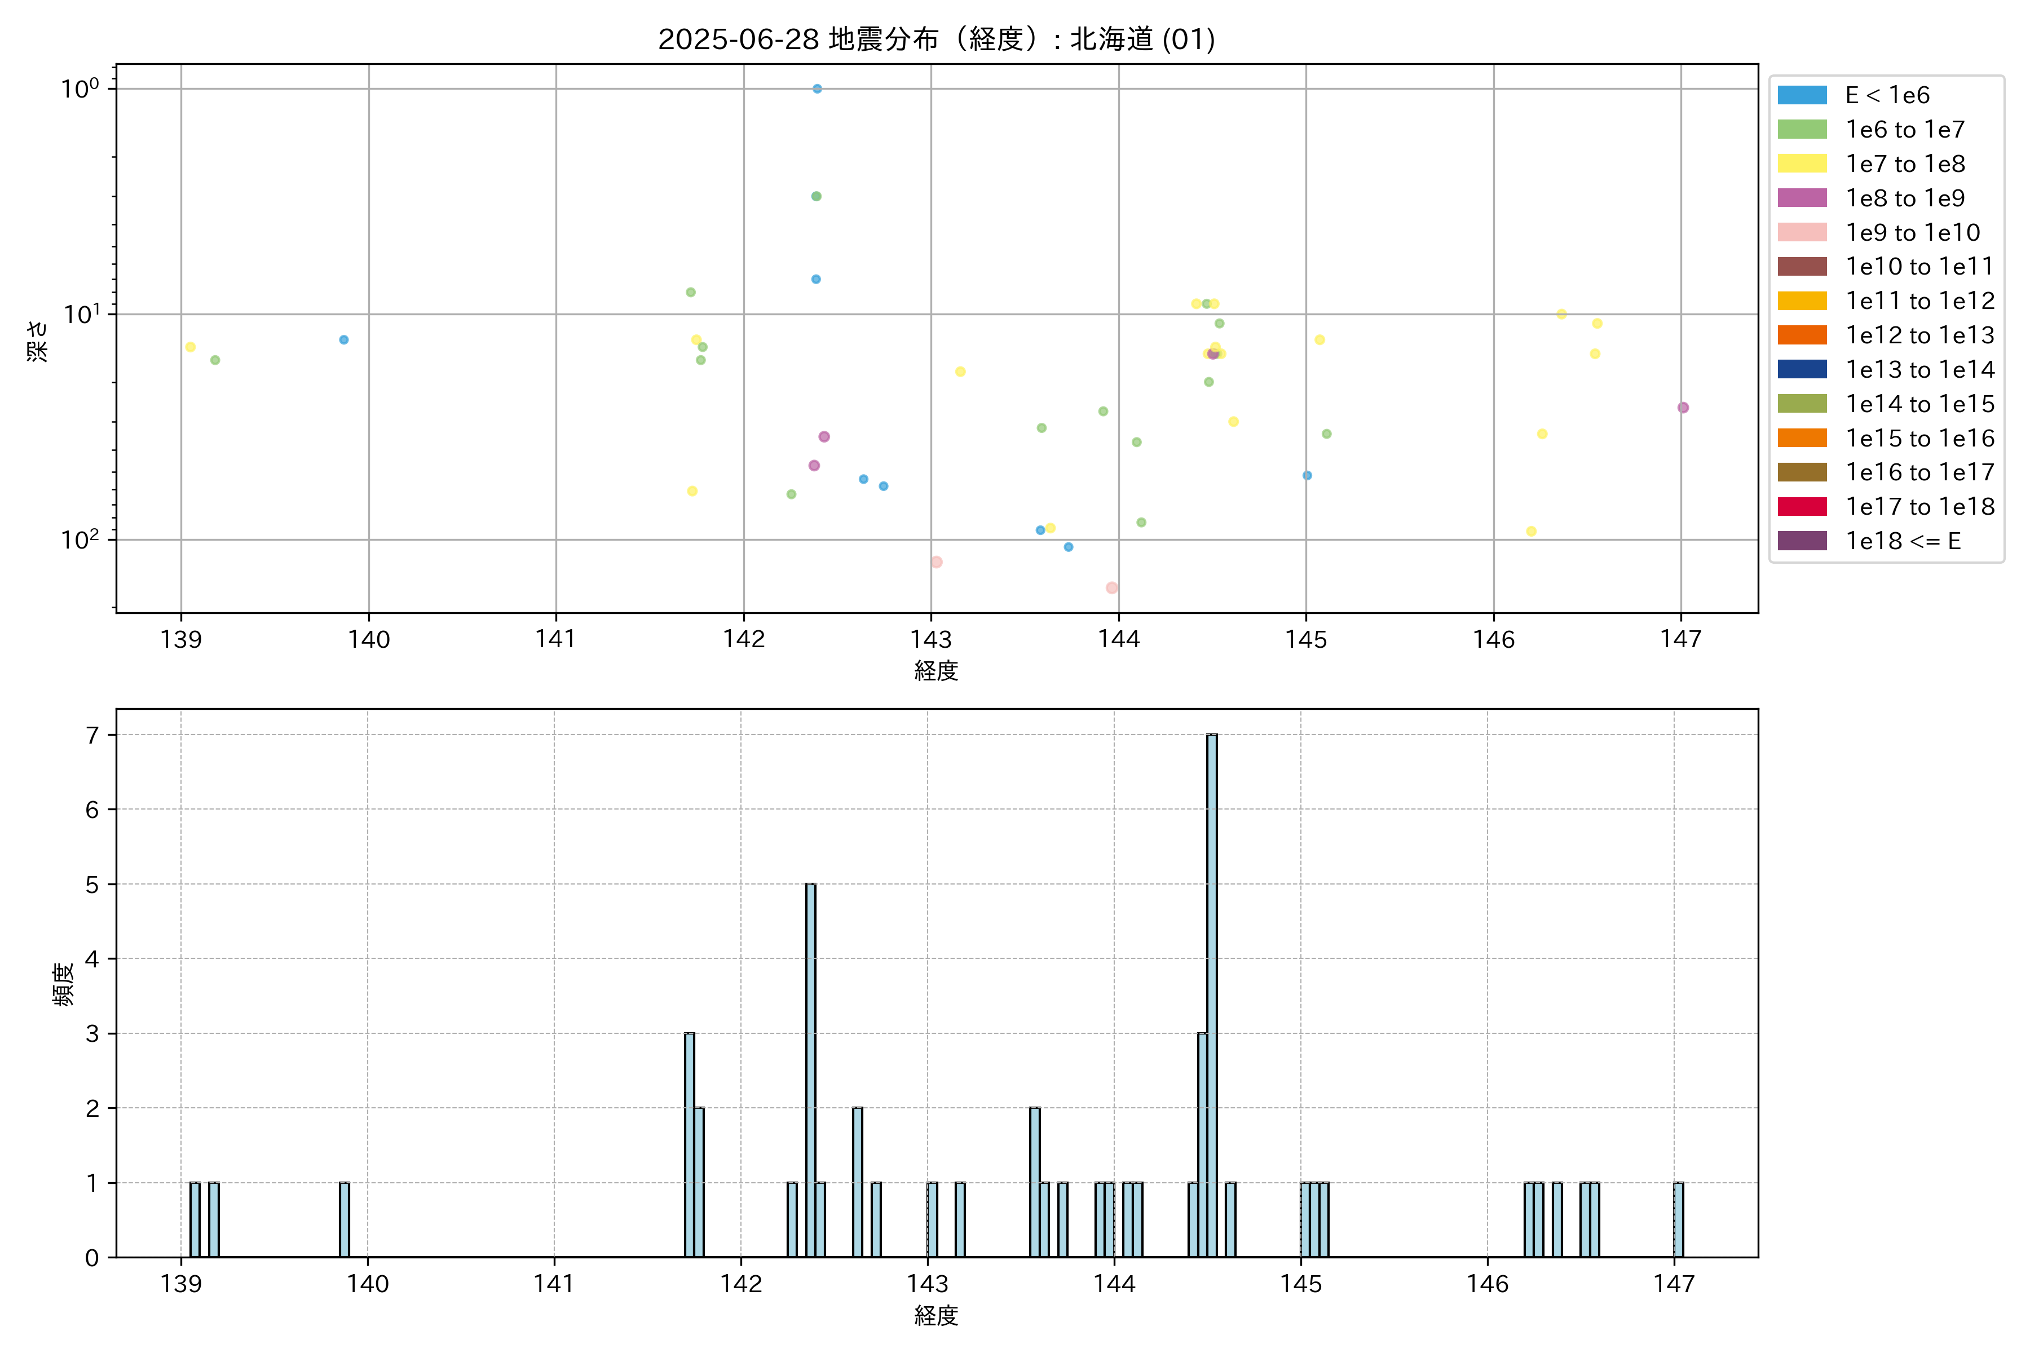This screenshot has height=1353, width=2030.
Task: Click the frequency 5 histogram bar near 142.4
Action: 810,1070
